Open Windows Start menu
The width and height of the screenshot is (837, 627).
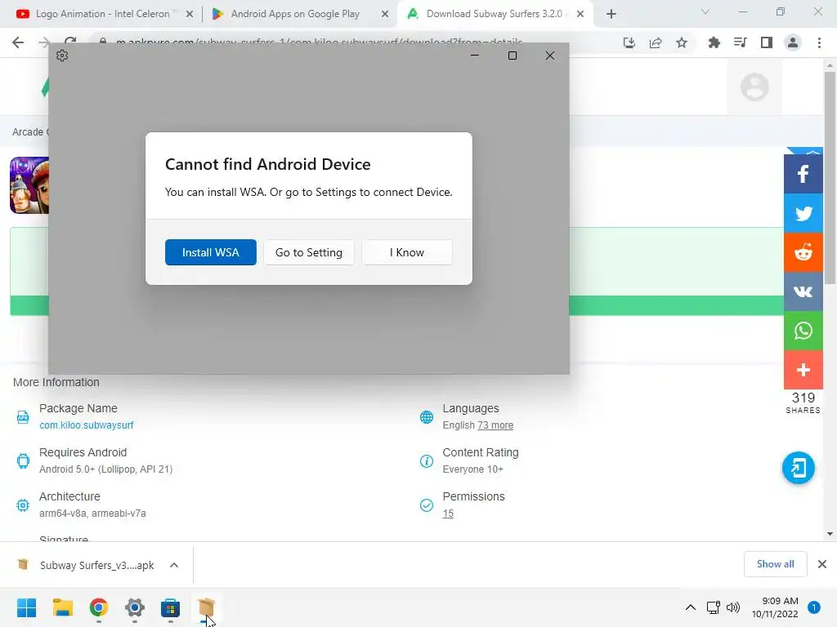(26, 607)
